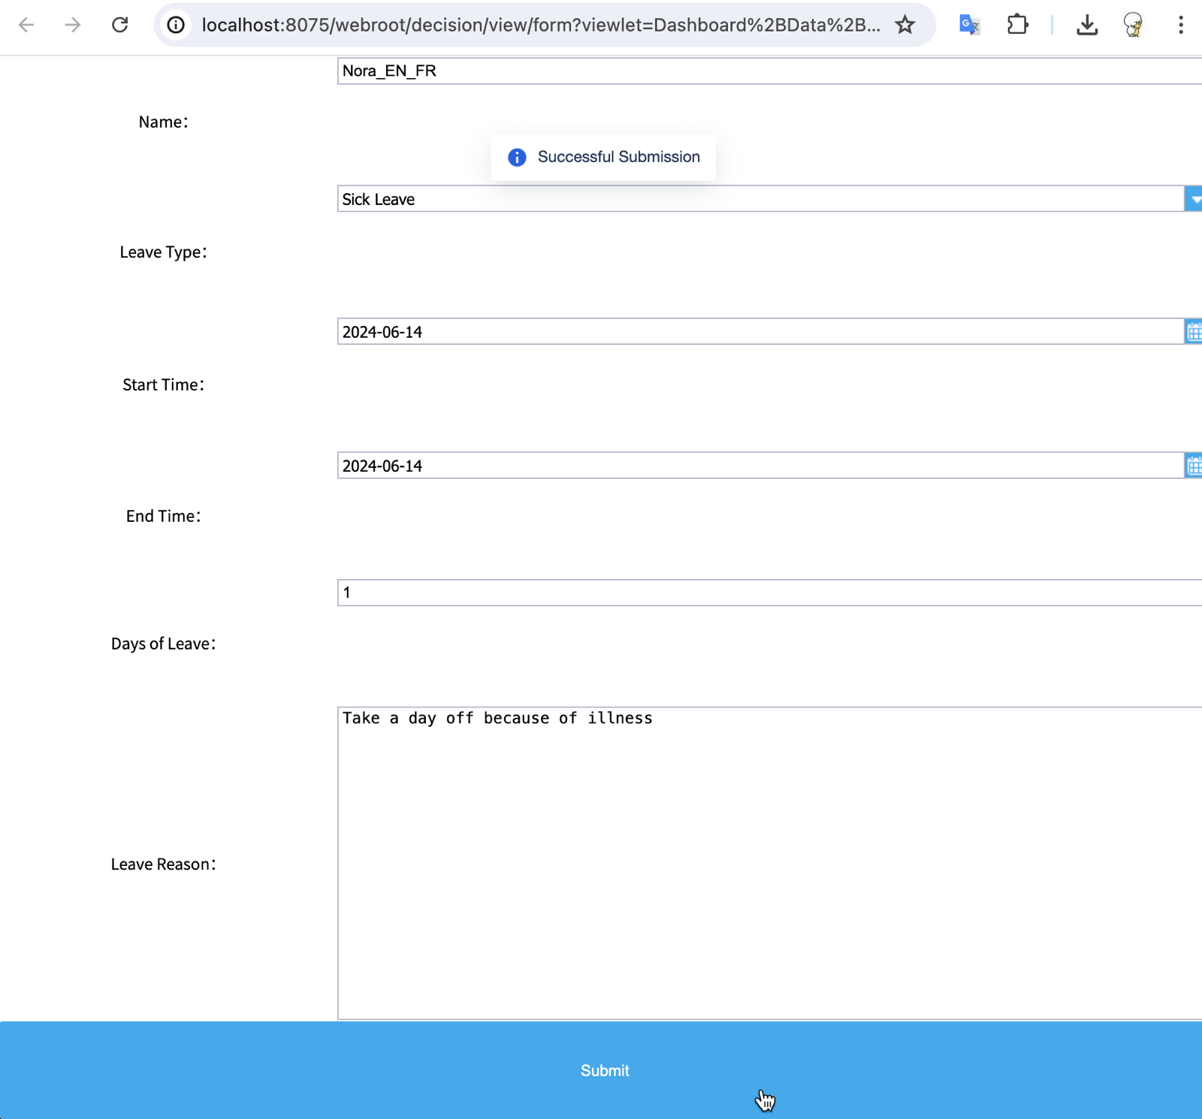
Task: Click the forward navigation arrow
Action: [x=72, y=25]
